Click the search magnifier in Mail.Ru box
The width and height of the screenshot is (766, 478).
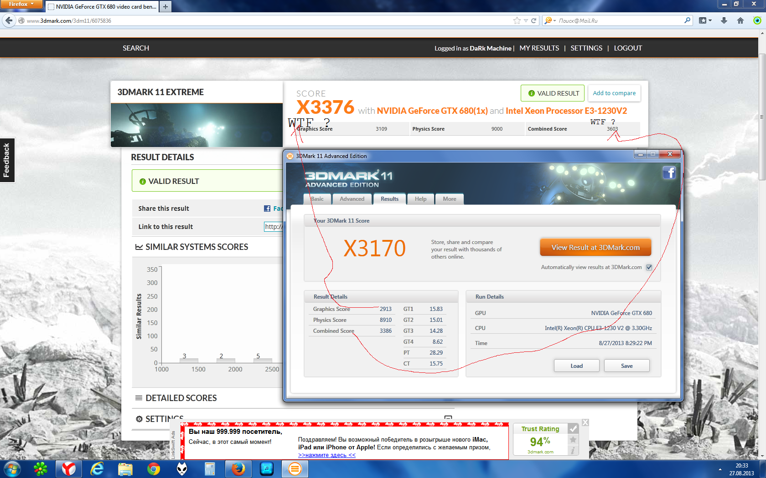pos(688,20)
